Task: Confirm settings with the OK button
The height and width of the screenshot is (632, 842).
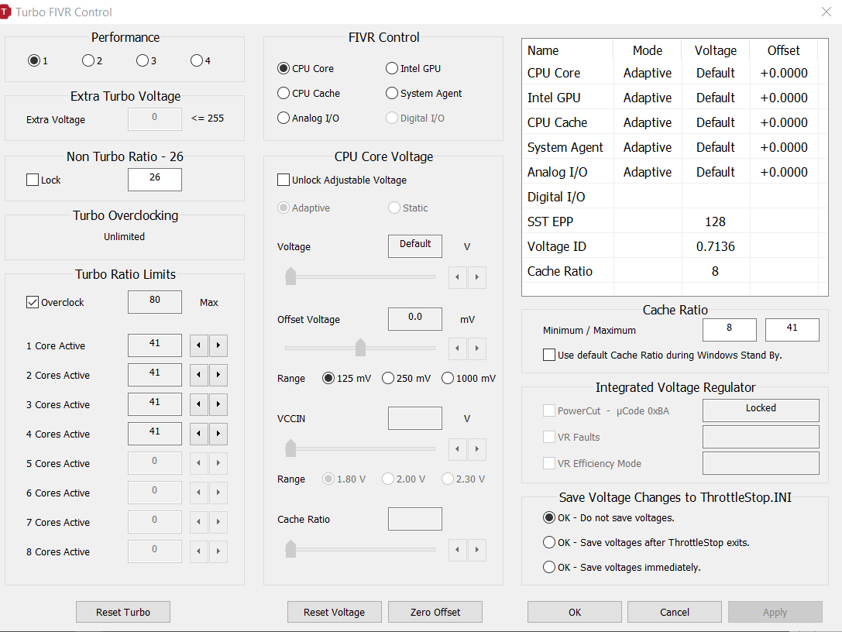Action: coord(575,612)
